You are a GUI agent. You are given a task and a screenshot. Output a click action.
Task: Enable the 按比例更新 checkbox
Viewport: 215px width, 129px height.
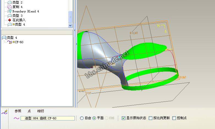click(x=150, y=118)
